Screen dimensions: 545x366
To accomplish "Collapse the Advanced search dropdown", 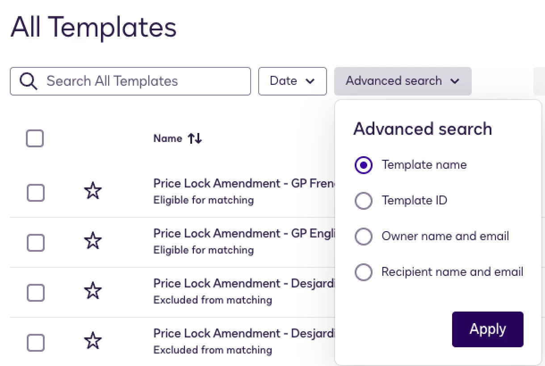I will pyautogui.click(x=402, y=81).
